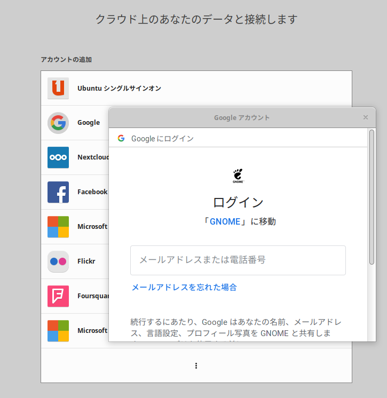Click the Microsoft icon below Facebook
Screen dimensions: 387x398
point(58,227)
